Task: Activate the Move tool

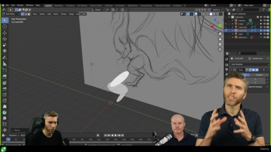Action: pyautogui.click(x=5, y=33)
